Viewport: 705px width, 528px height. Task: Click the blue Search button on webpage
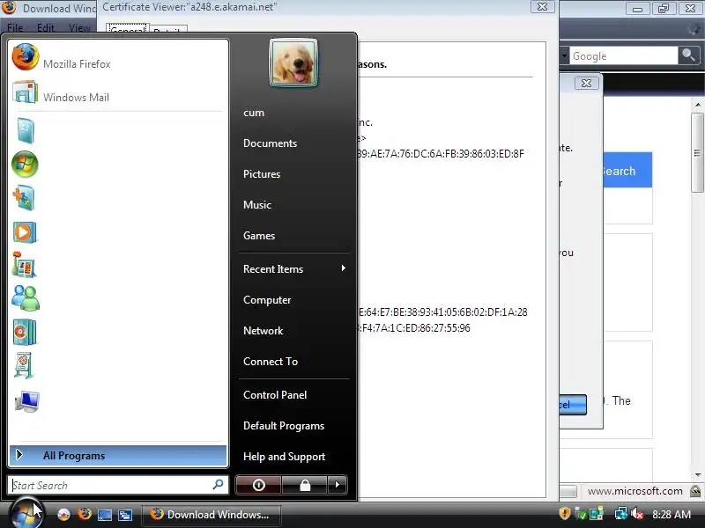pyautogui.click(x=627, y=170)
